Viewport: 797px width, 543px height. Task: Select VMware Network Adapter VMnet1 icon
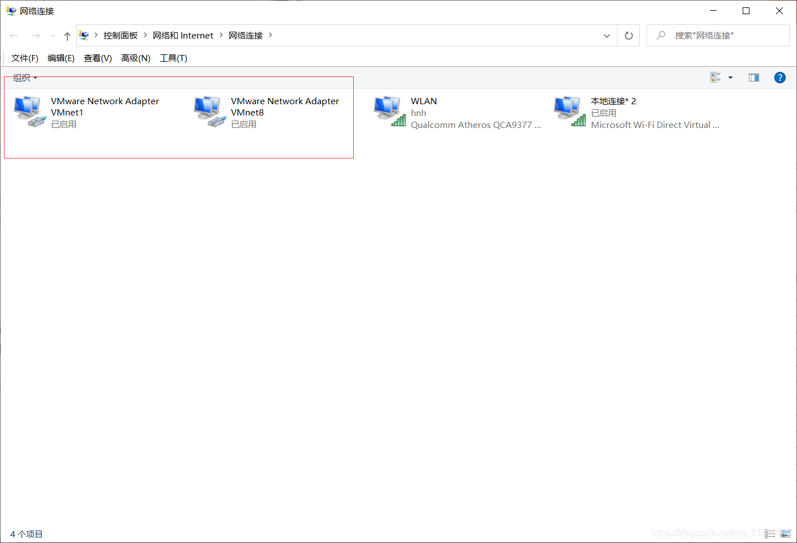[x=30, y=112]
